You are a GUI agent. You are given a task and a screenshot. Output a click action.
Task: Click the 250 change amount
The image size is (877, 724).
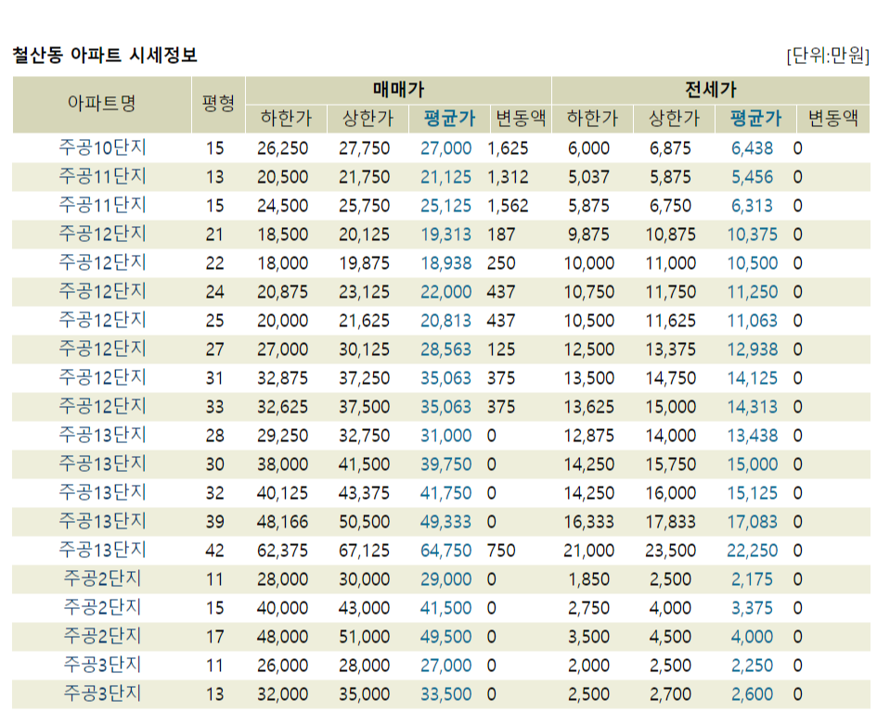point(501,263)
